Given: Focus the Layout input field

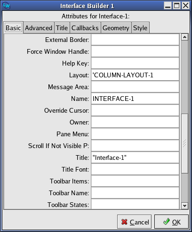Looking at the screenshot, I should coord(135,75).
